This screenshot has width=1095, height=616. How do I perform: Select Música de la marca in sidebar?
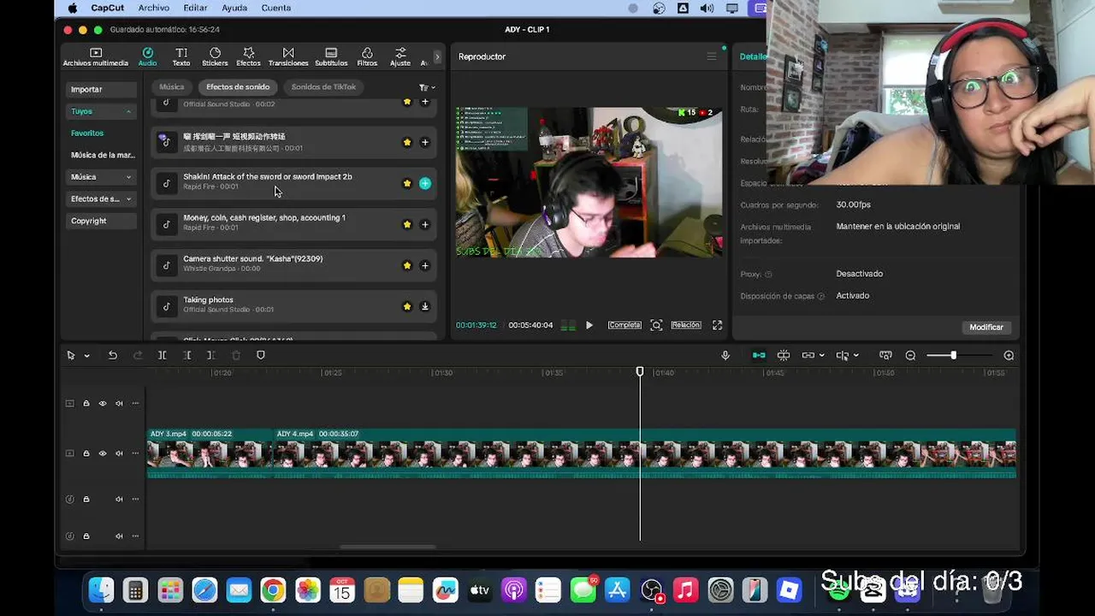103,155
